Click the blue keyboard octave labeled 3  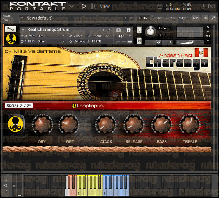click(116, 185)
